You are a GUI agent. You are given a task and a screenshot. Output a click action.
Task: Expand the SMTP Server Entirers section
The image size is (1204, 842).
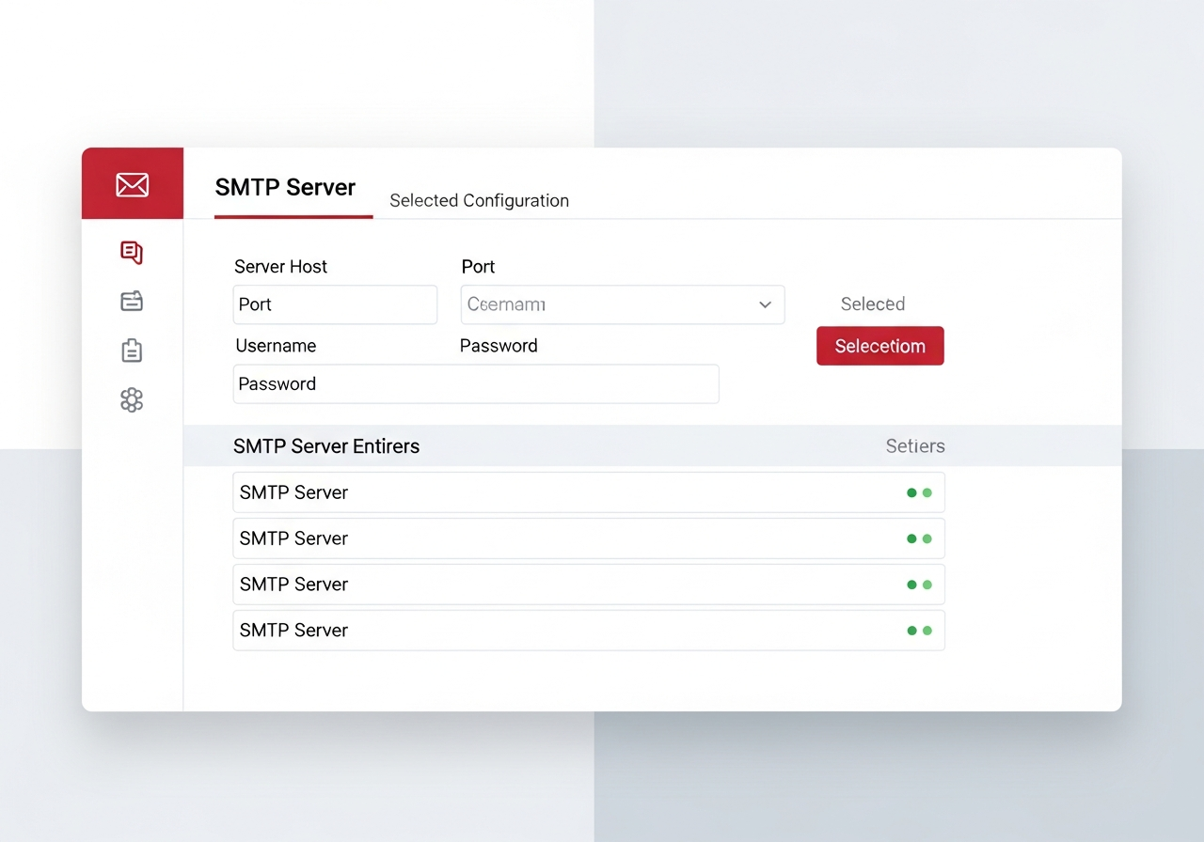(x=326, y=446)
